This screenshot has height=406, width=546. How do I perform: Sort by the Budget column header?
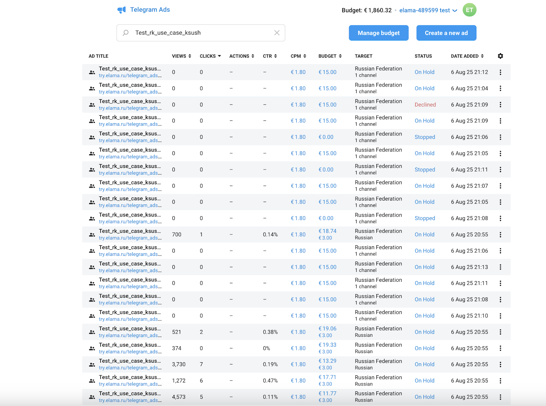(x=330, y=56)
